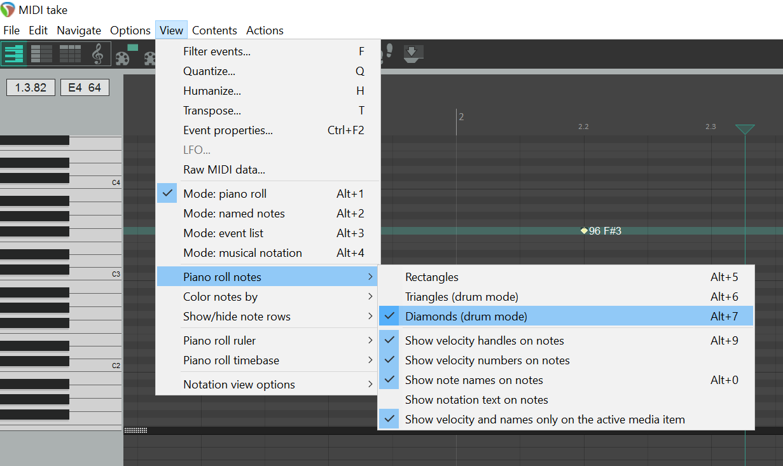Viewport: 783px width, 466px height.
Task: Click the REAPER logo in title bar
Action: 8,10
